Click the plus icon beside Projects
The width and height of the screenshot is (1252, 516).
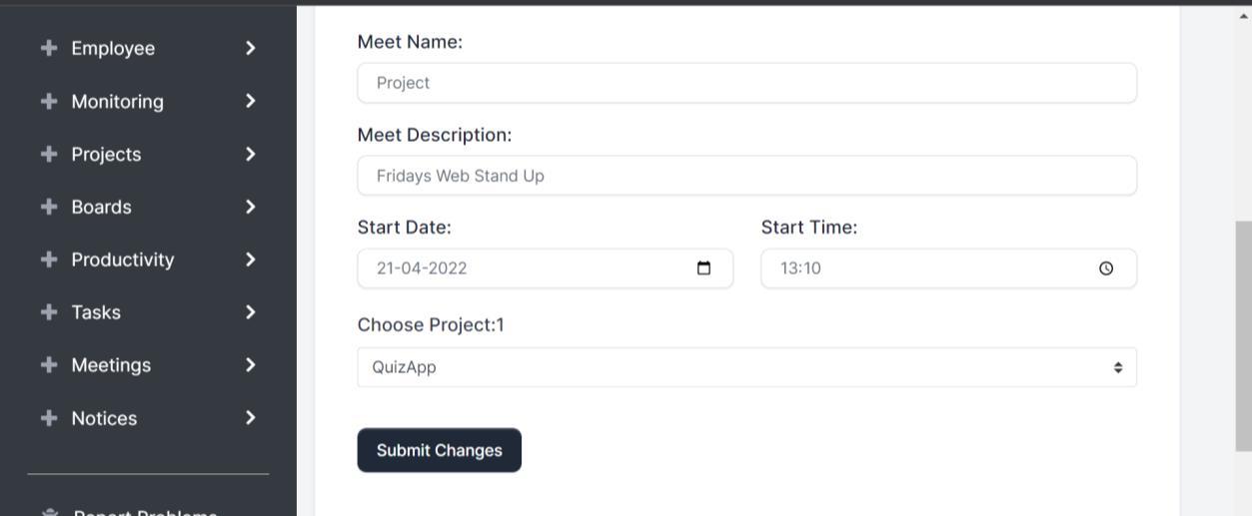point(49,154)
